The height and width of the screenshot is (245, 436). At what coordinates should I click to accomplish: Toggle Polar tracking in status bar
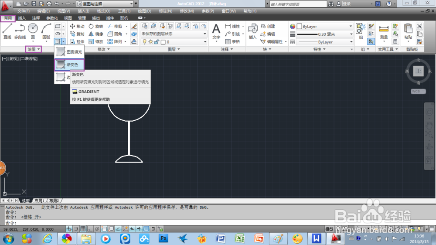point(97,229)
